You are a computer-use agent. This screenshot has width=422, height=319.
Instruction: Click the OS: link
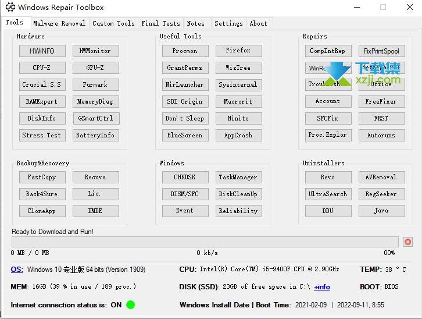[x=17, y=270]
